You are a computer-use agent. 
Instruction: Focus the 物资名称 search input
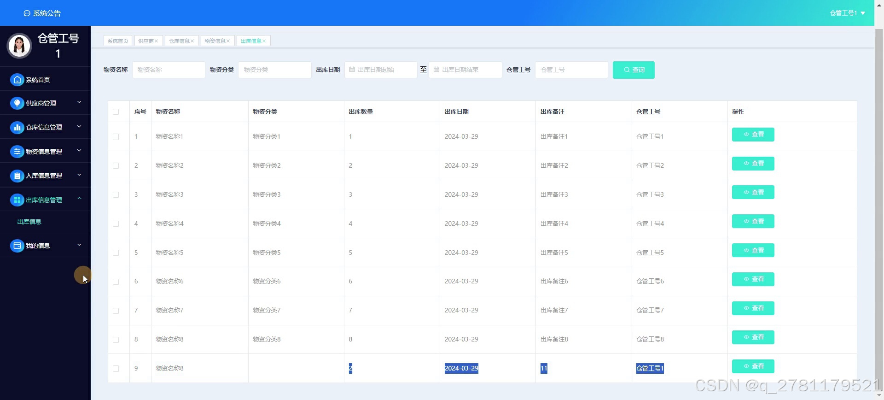tap(169, 70)
